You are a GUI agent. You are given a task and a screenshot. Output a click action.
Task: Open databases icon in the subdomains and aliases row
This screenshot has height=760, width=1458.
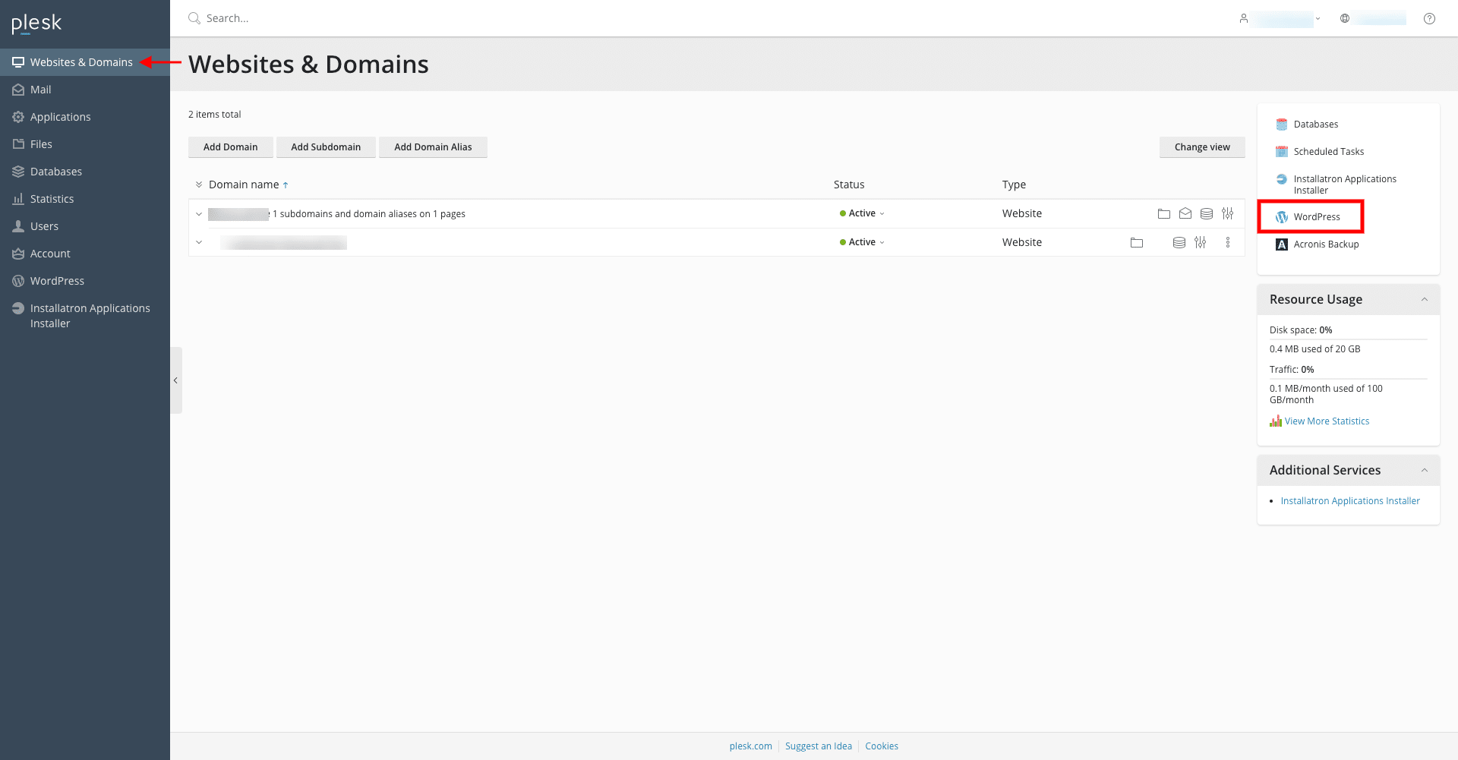tap(1206, 213)
